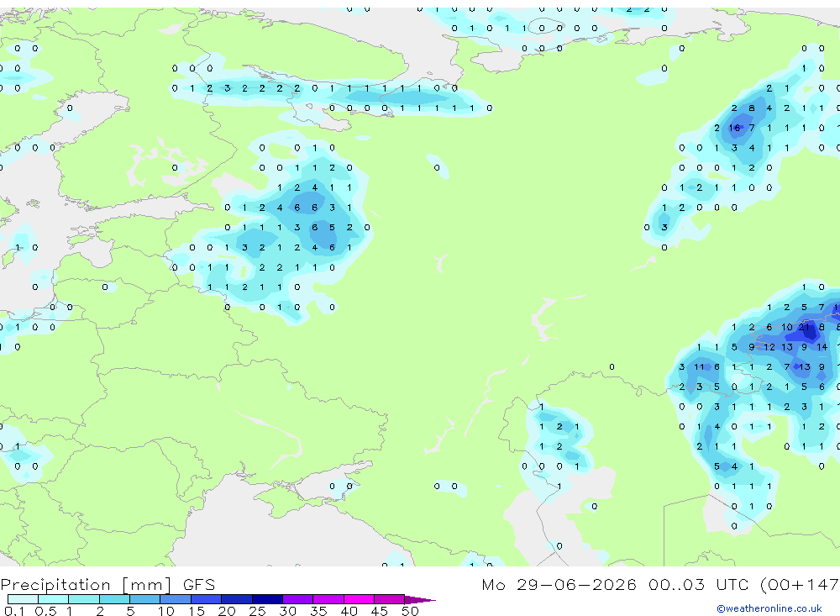
Task: Click the 'Precipitation [mm] GFS' title text
Action: point(108,584)
